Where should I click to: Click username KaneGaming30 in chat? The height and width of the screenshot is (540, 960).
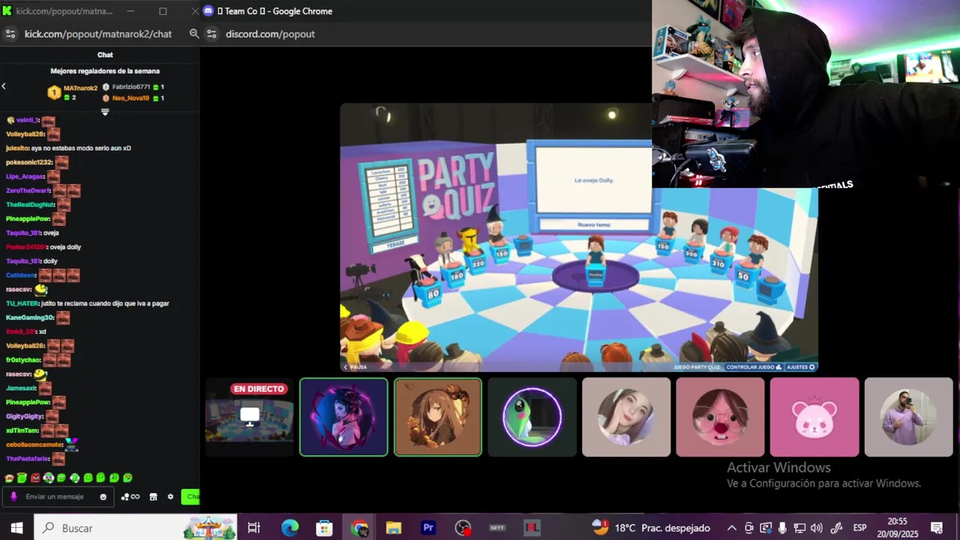30,318
